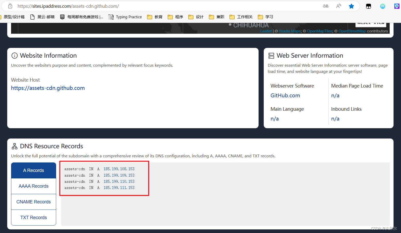Click the CHIHUAHUA map label
This screenshot has height=233, width=401.
click(x=251, y=25)
